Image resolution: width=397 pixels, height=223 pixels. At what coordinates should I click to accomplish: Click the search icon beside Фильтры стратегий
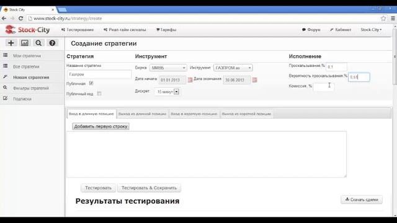[5, 87]
